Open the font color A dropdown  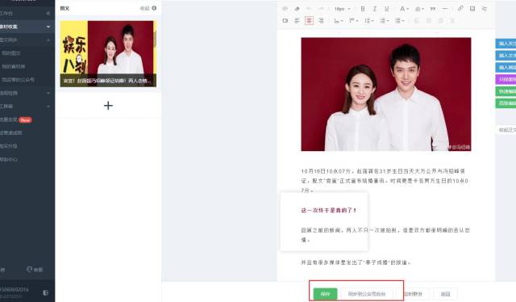tap(404, 9)
